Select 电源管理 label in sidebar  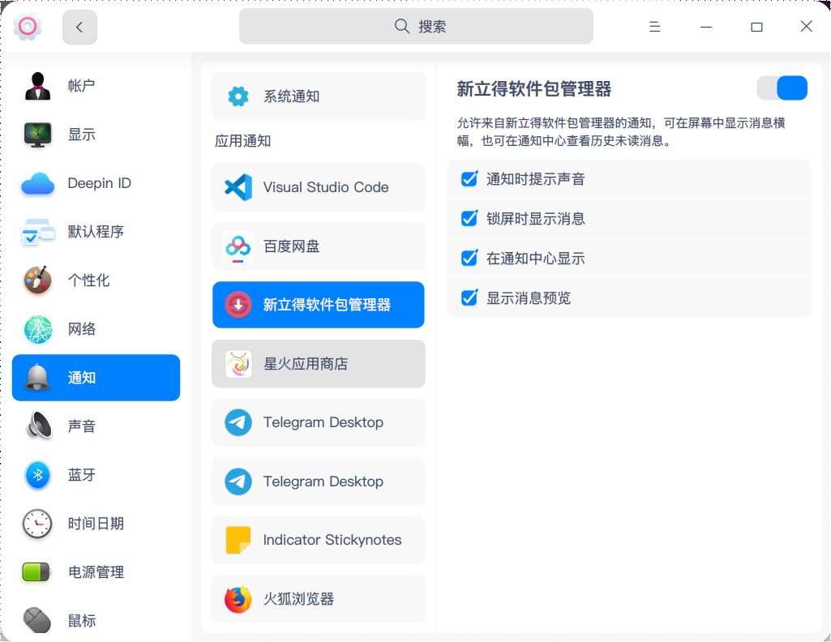coord(96,572)
